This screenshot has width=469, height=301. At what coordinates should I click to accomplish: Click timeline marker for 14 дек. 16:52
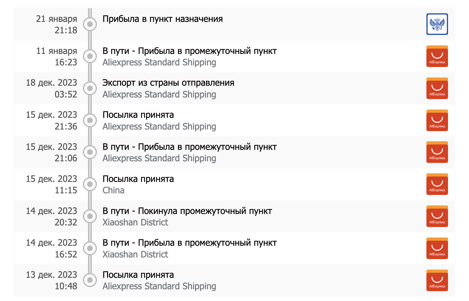[90, 248]
